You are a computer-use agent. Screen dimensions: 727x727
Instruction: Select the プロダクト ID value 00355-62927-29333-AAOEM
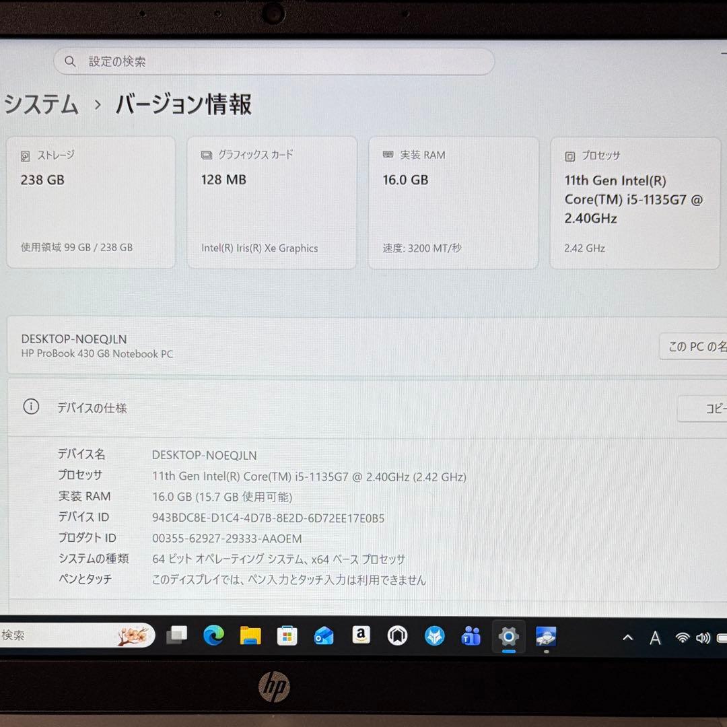[x=227, y=539]
